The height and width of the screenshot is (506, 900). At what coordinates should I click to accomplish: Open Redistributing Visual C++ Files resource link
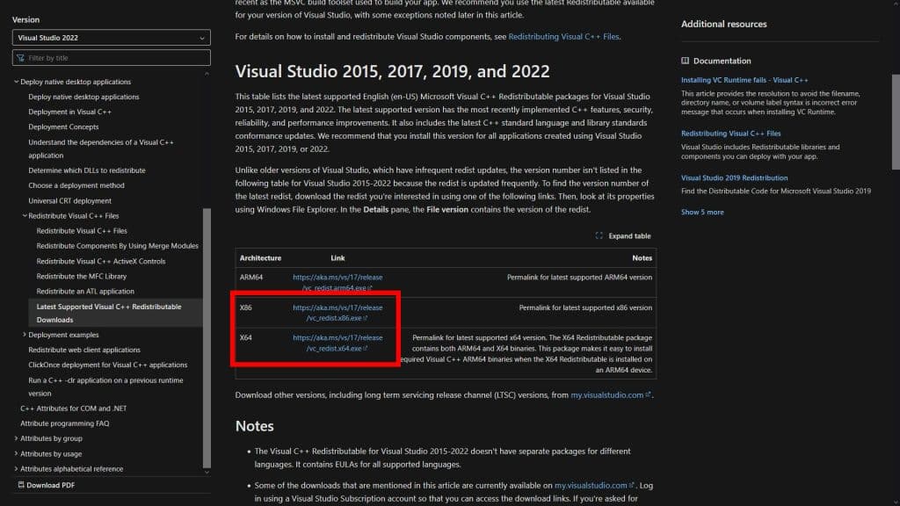point(730,134)
